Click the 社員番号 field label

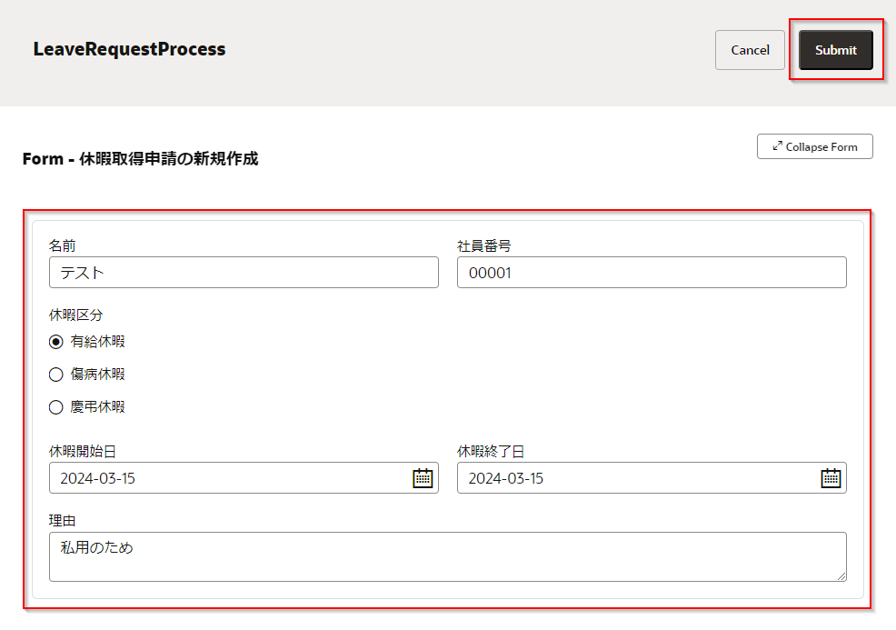tap(483, 245)
